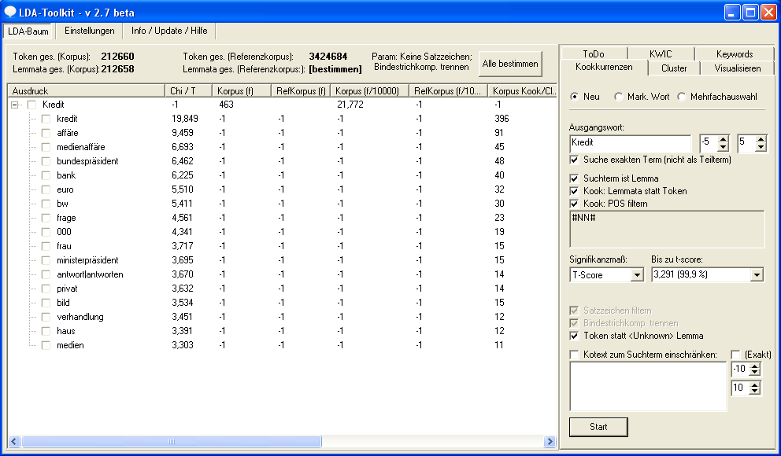Select the 'ministerpräsident' row in tree

87,260
